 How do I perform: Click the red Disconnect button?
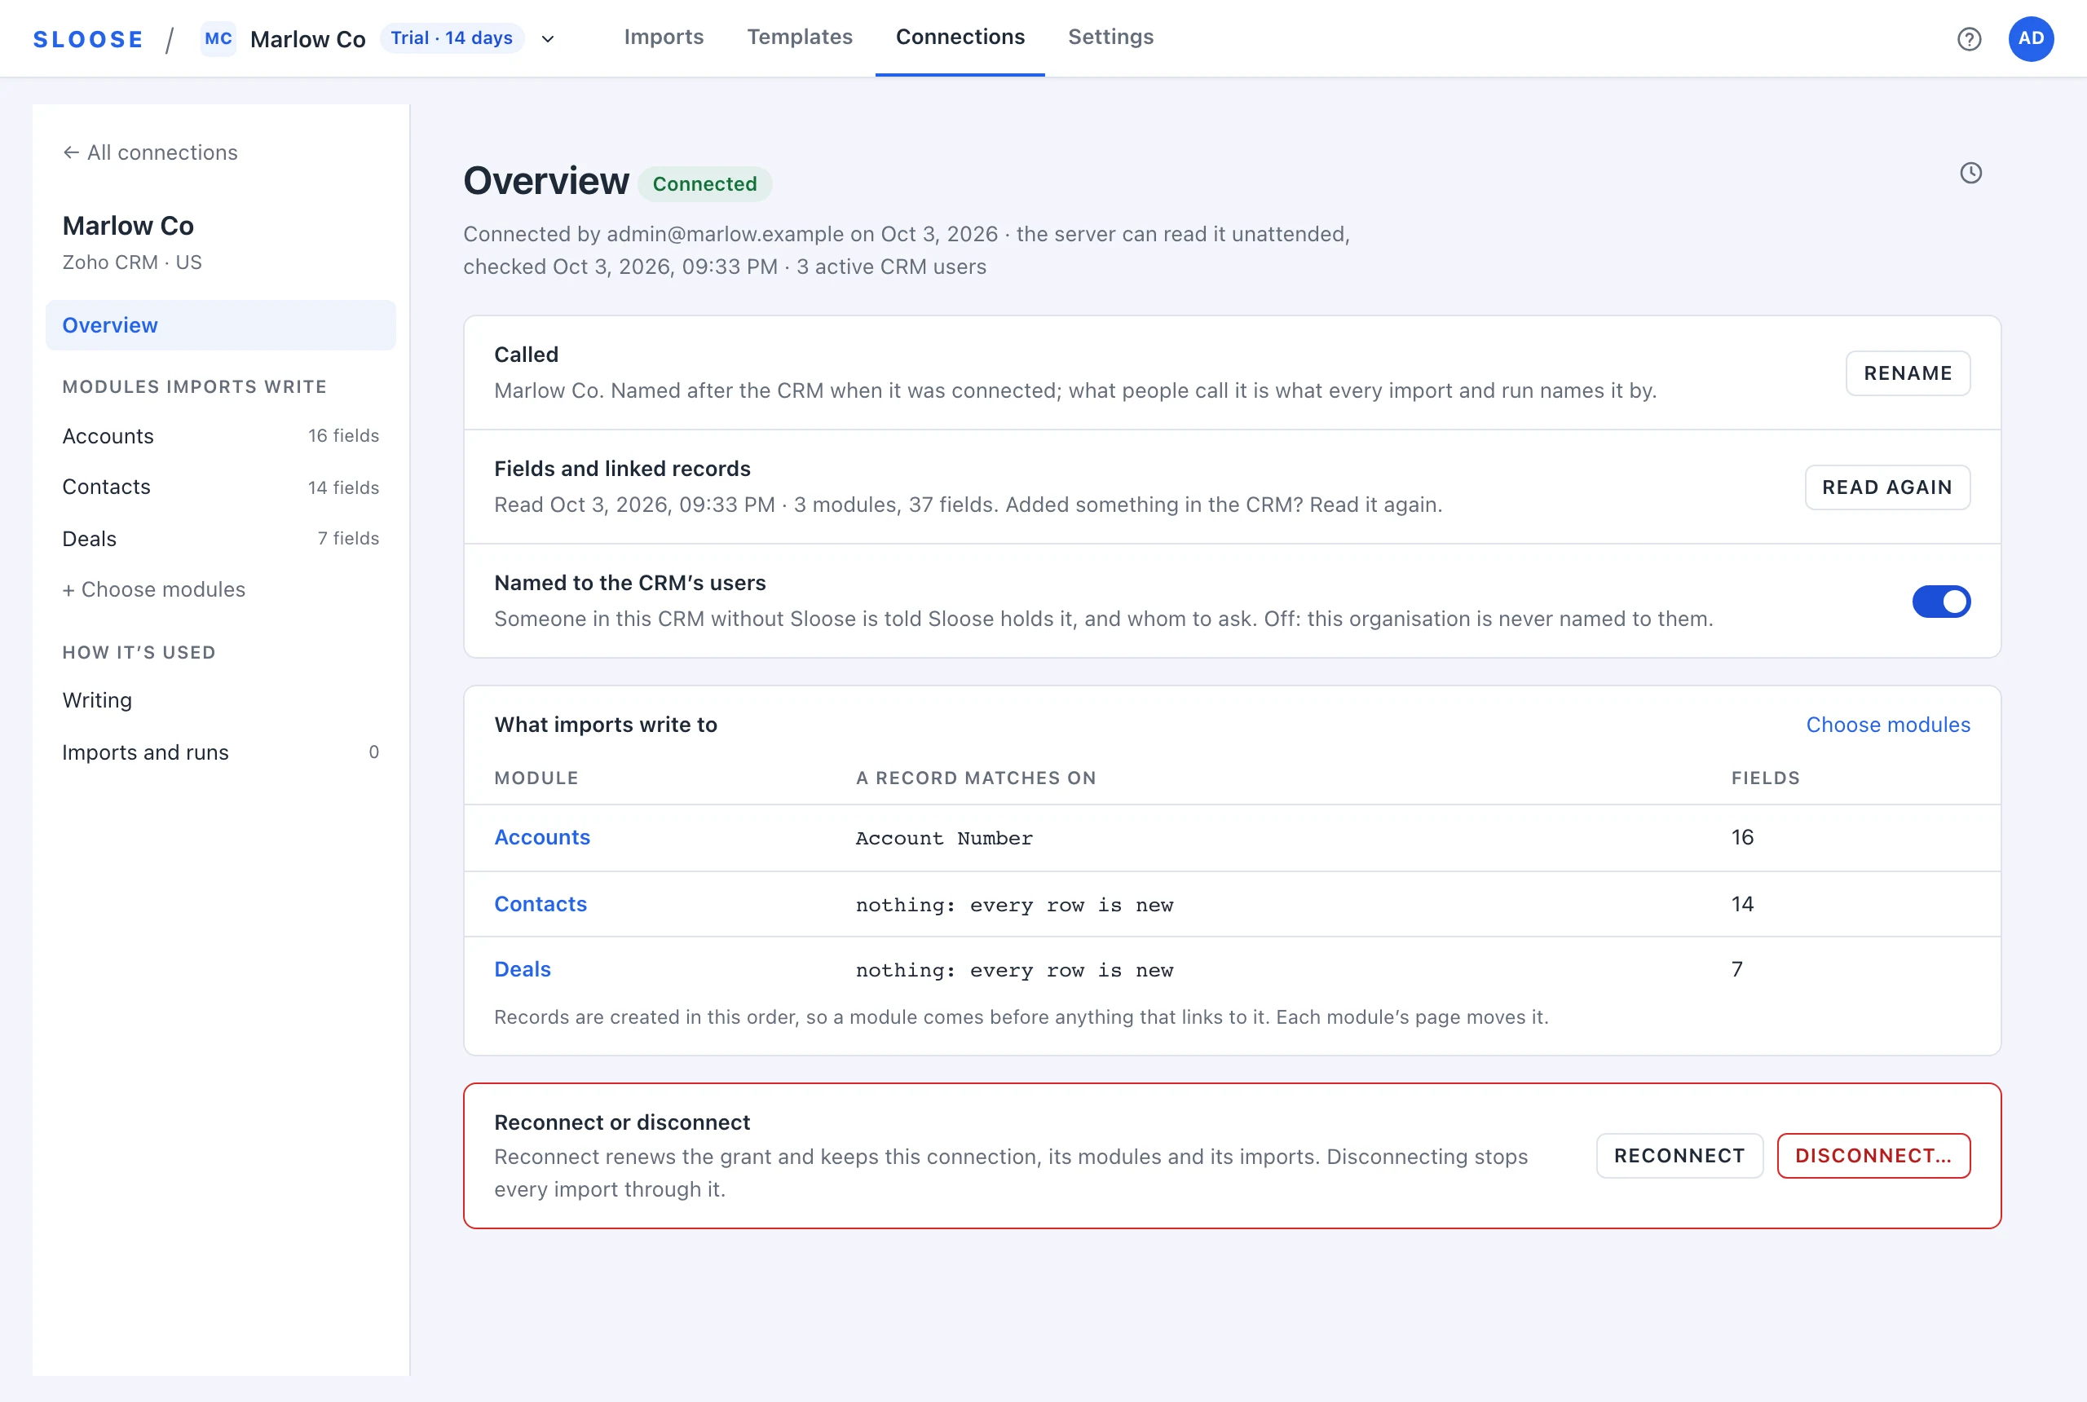(1873, 1156)
